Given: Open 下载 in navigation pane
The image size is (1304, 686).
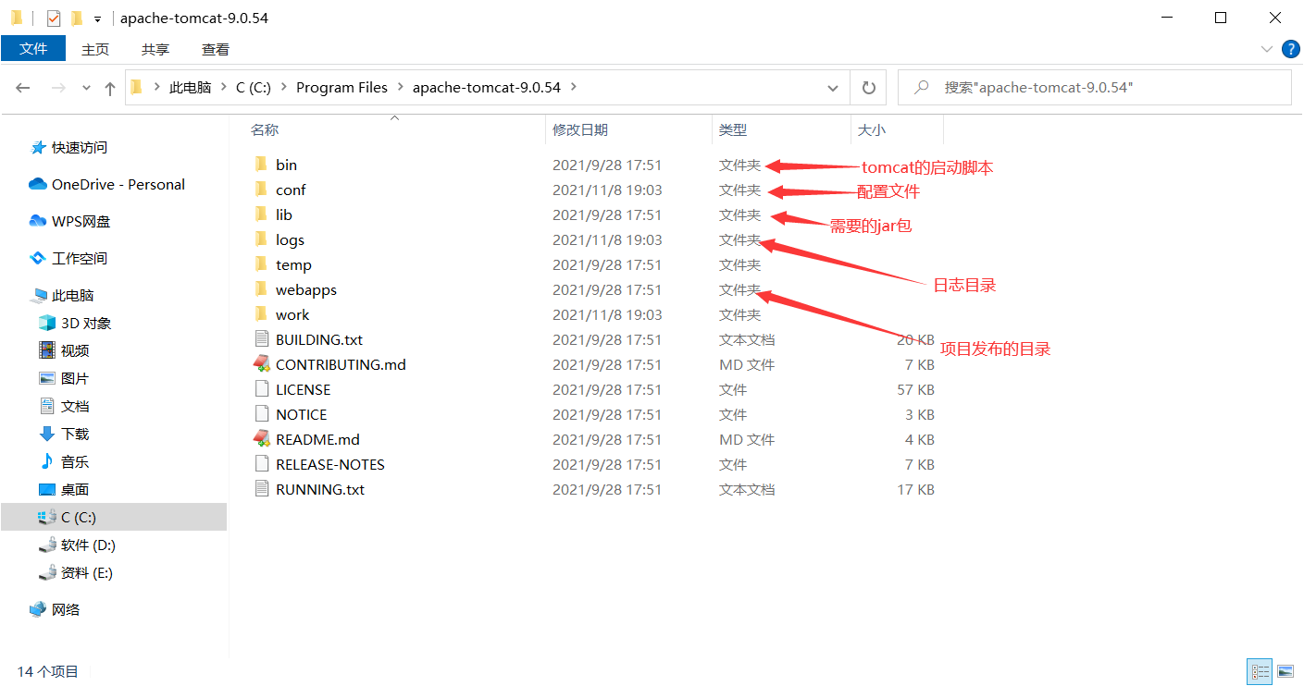Looking at the screenshot, I should tap(75, 434).
